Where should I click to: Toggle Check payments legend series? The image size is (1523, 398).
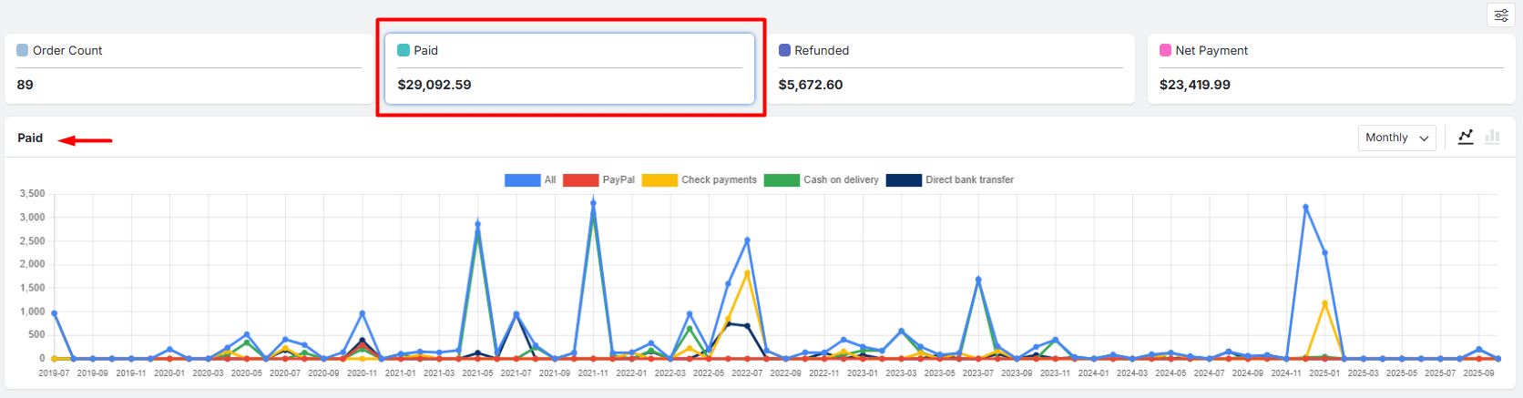(699, 180)
